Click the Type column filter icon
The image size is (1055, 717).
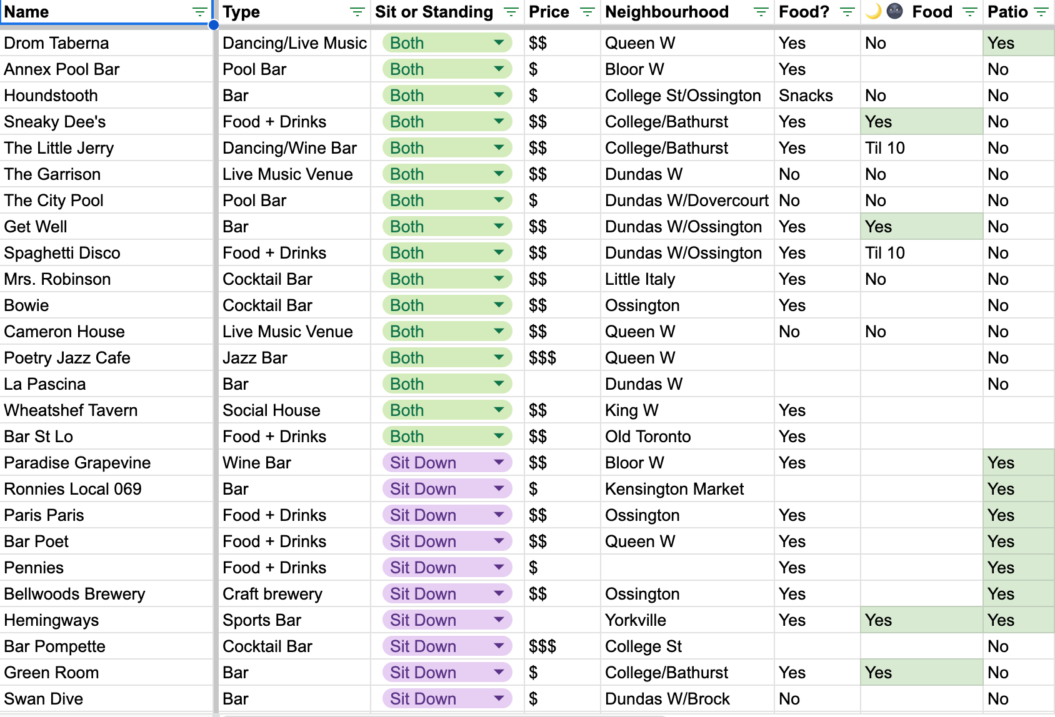(x=357, y=12)
